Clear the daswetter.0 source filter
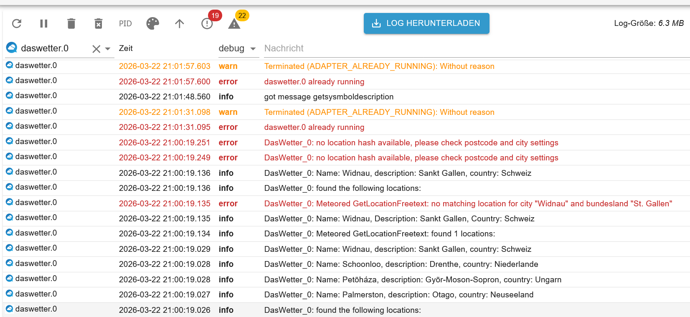Viewport: 690px width, 317px height. tap(96, 49)
